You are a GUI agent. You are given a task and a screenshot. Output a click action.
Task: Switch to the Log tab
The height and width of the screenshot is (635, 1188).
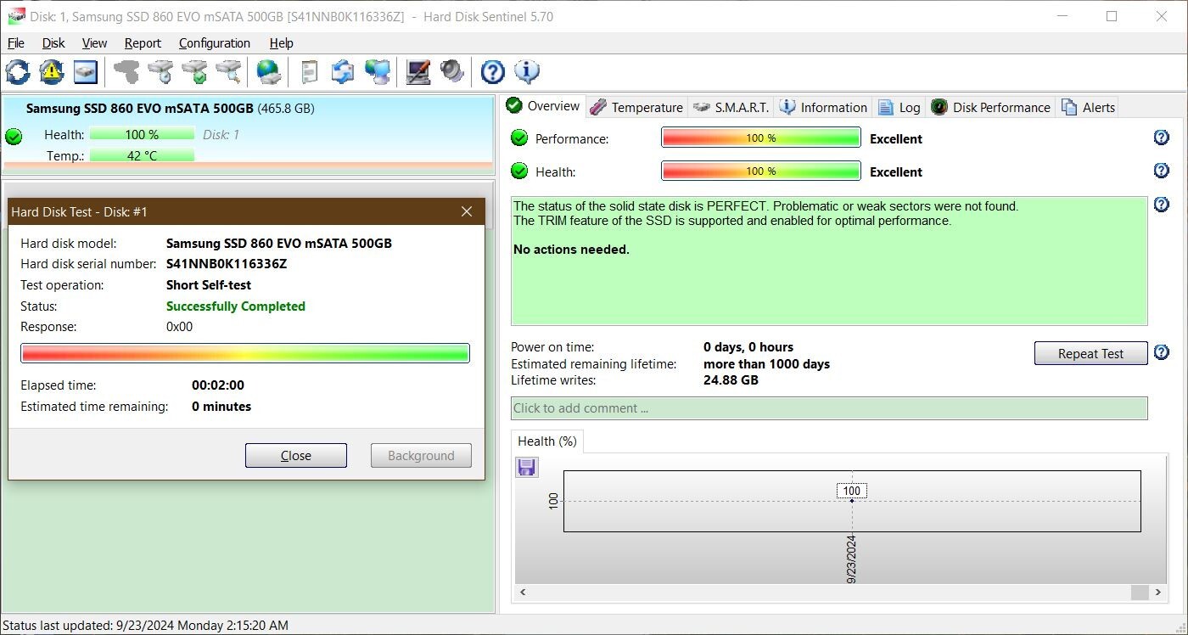(899, 107)
